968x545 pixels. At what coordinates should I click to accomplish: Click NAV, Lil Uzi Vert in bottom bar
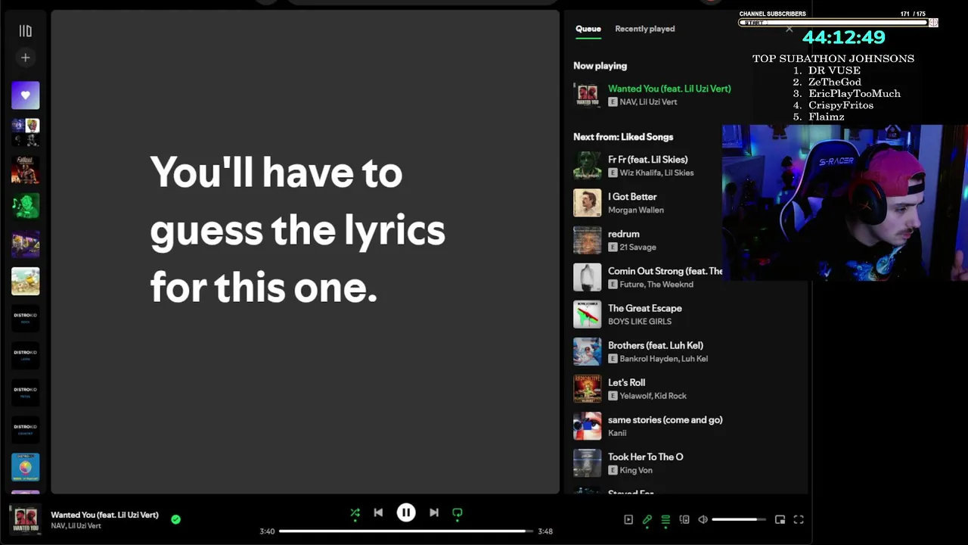76,525
